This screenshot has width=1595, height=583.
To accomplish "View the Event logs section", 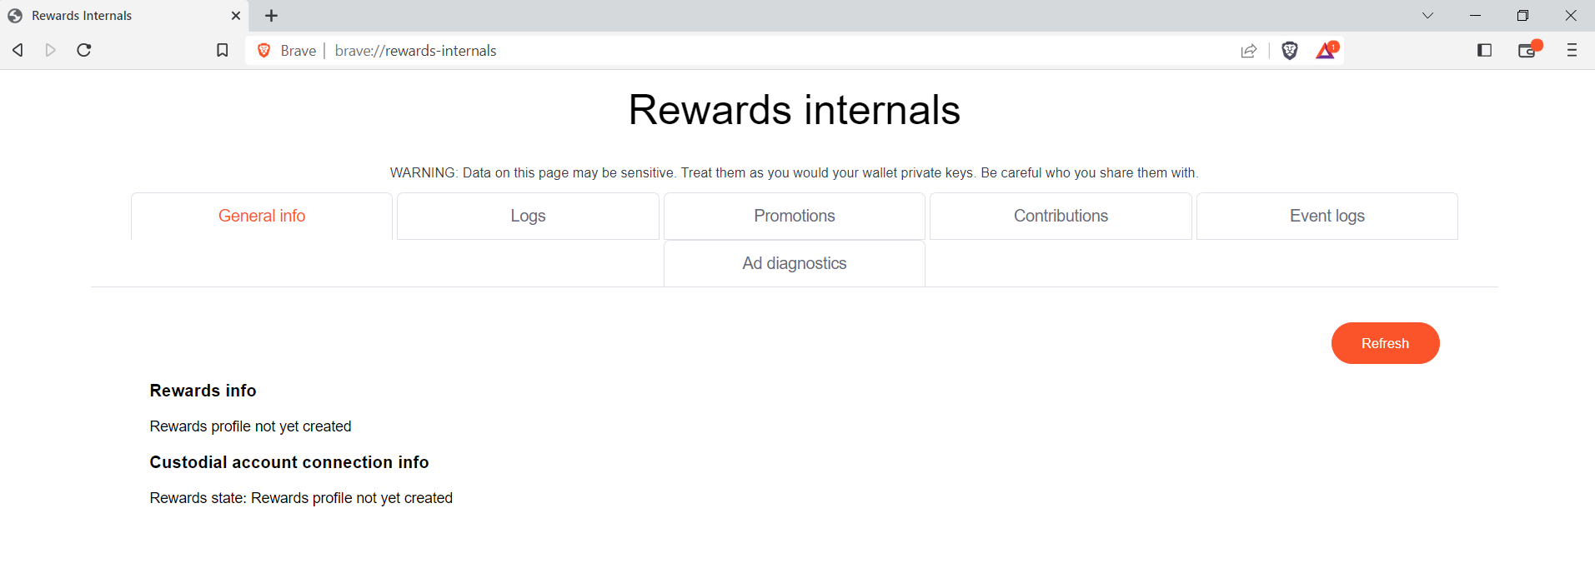I will coord(1327,216).
